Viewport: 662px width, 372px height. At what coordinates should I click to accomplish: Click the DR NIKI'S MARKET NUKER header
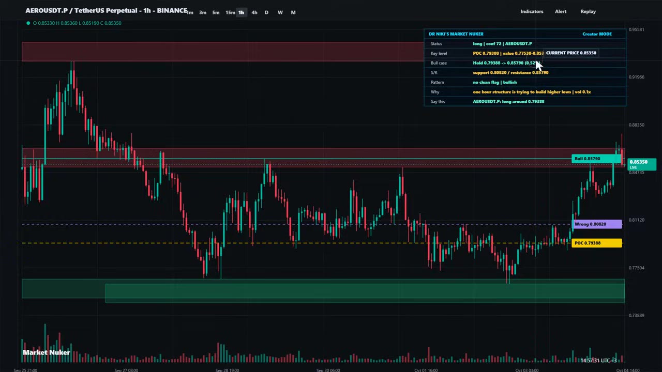point(456,34)
